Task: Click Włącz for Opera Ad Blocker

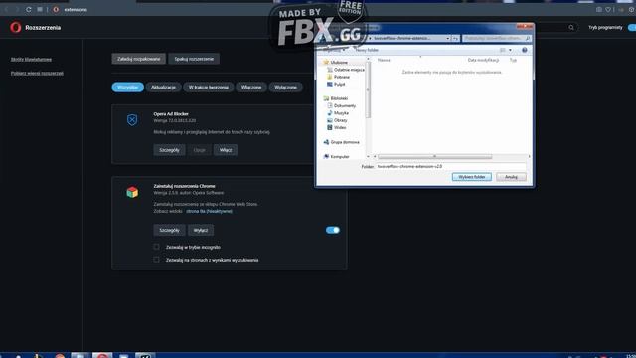Action: pyautogui.click(x=226, y=150)
